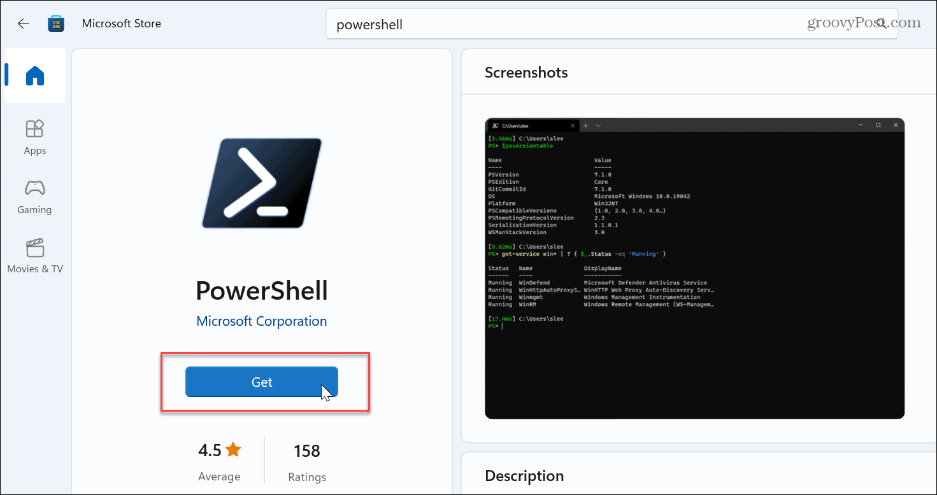The width and height of the screenshot is (937, 495).
Task: Click the search field containing powershell
Action: [612, 25]
